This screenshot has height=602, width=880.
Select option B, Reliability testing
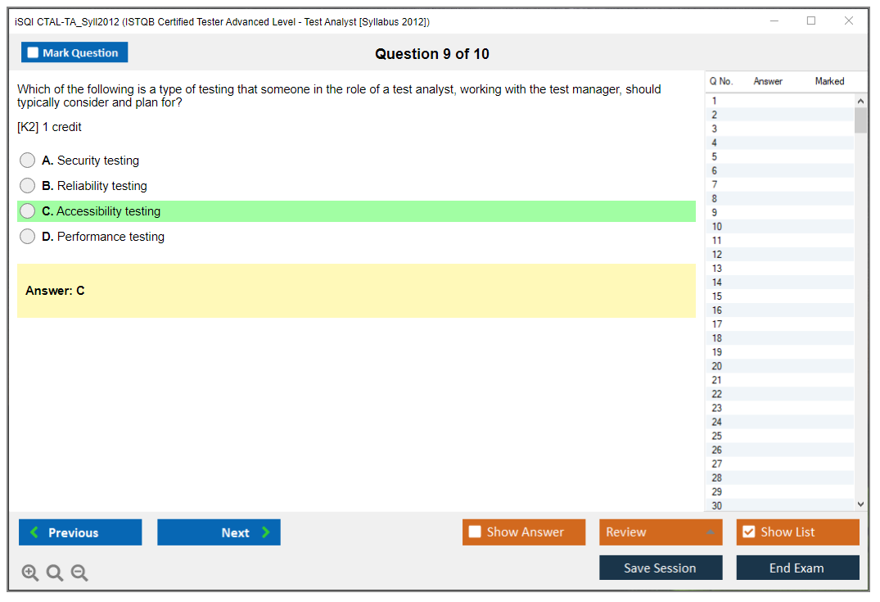click(28, 186)
